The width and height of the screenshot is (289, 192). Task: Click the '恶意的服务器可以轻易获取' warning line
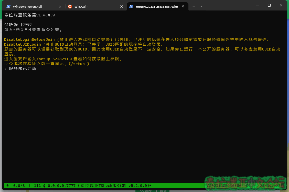coord(142,52)
